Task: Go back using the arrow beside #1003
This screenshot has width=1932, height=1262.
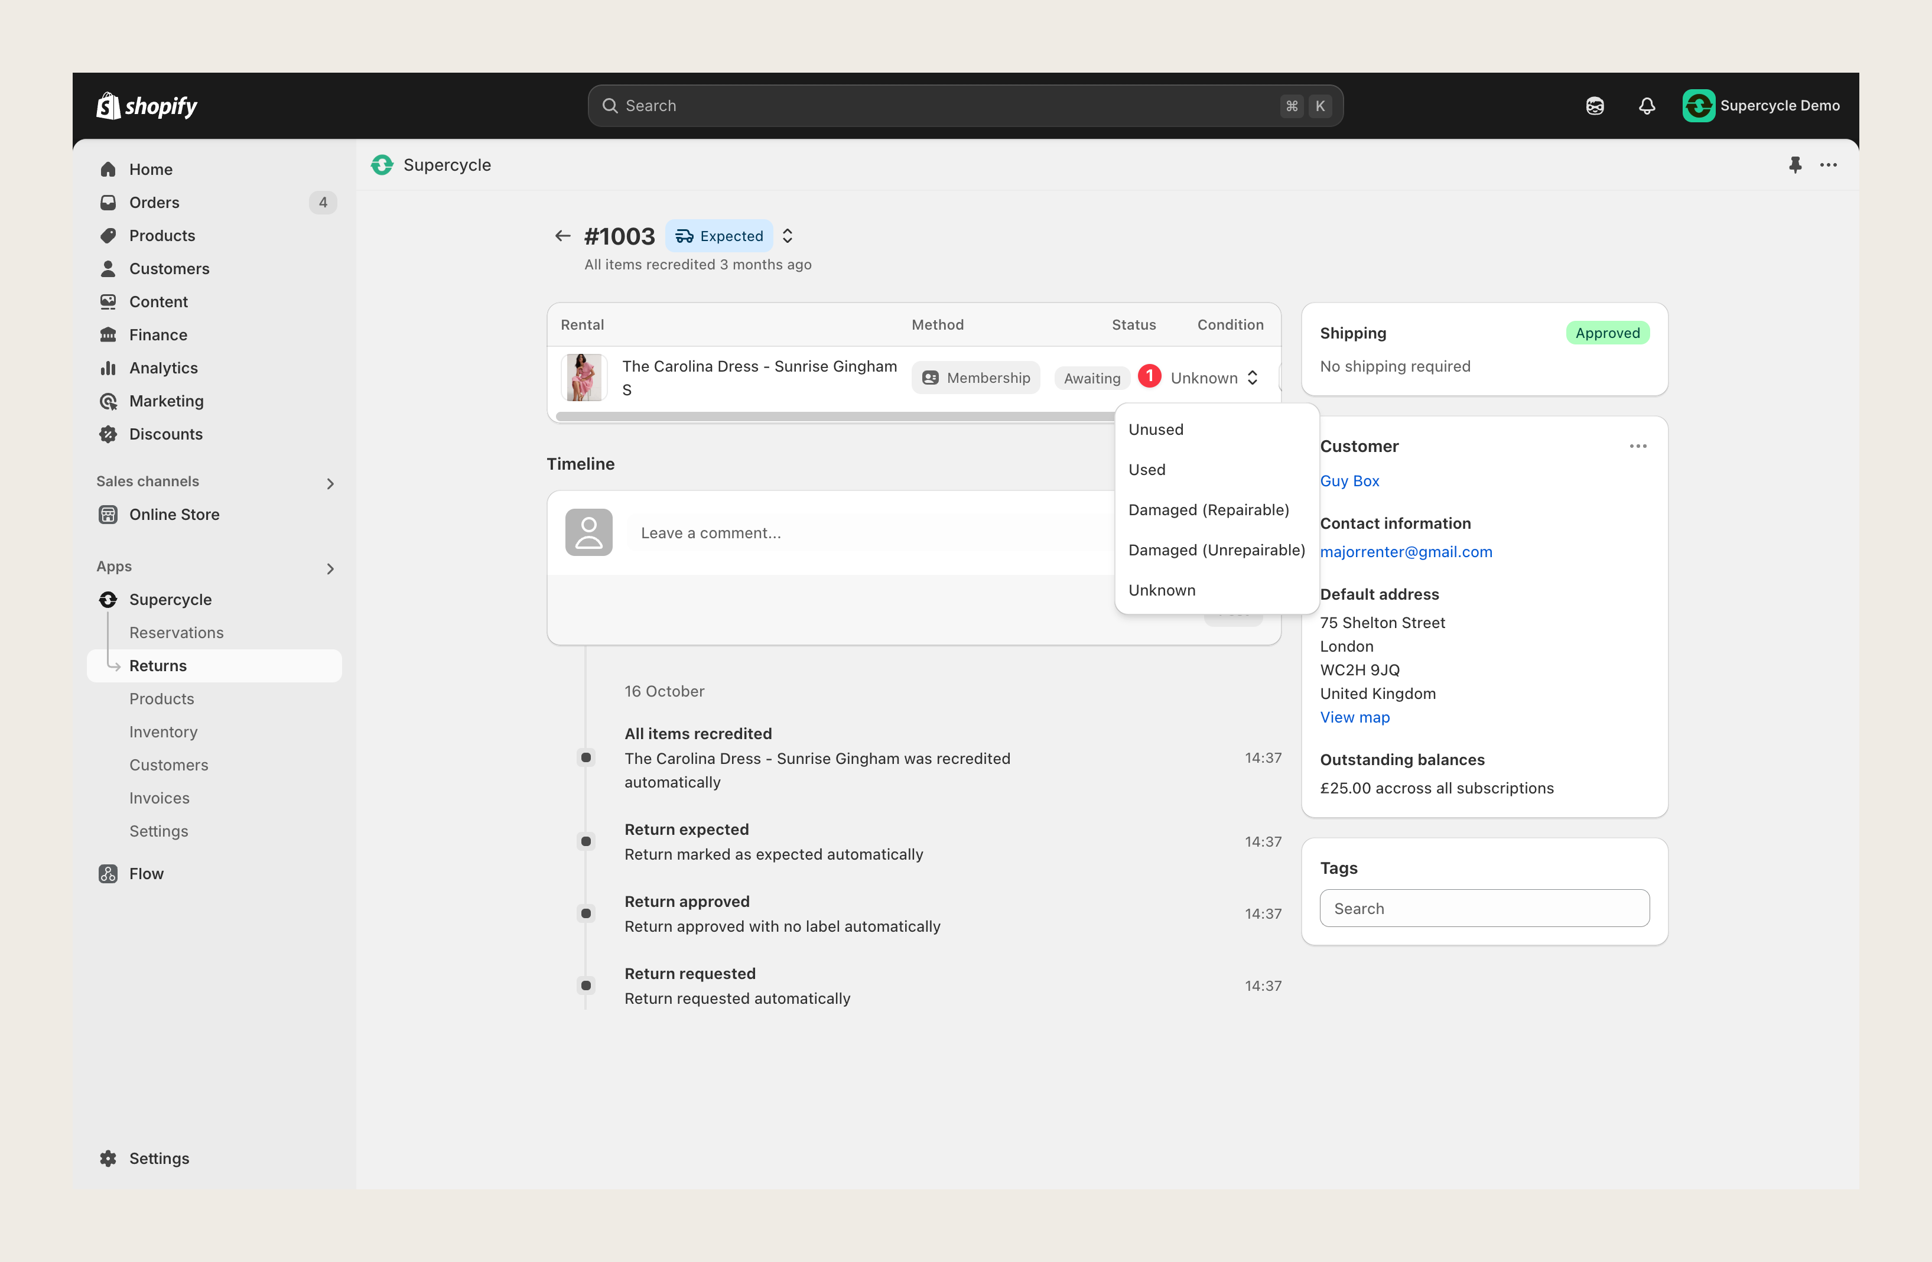Action: click(x=562, y=236)
